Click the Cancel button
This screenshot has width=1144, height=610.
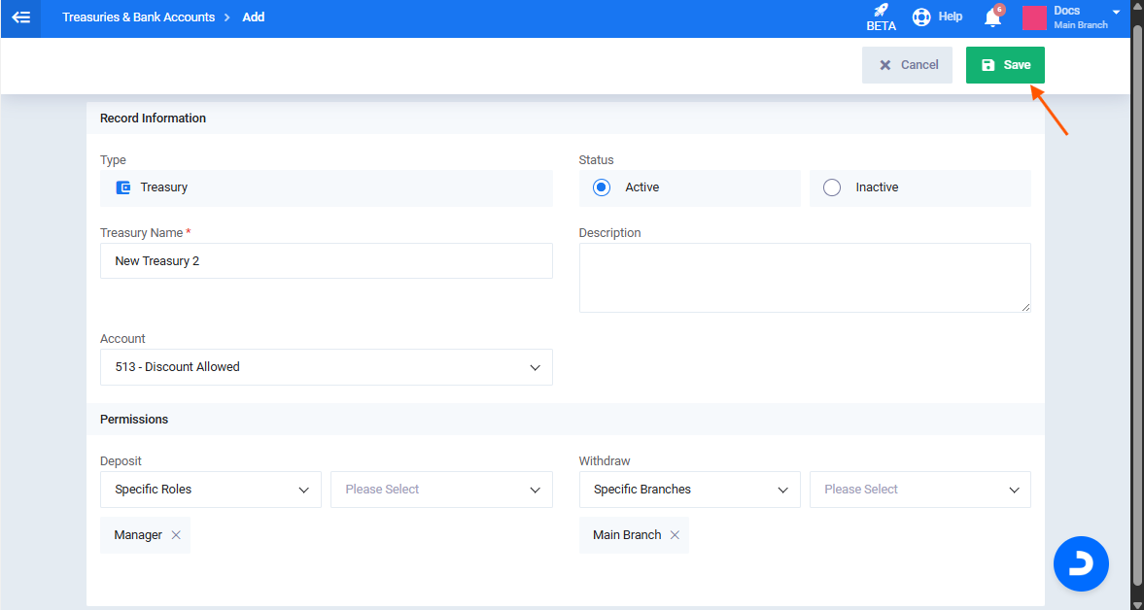[x=907, y=65]
